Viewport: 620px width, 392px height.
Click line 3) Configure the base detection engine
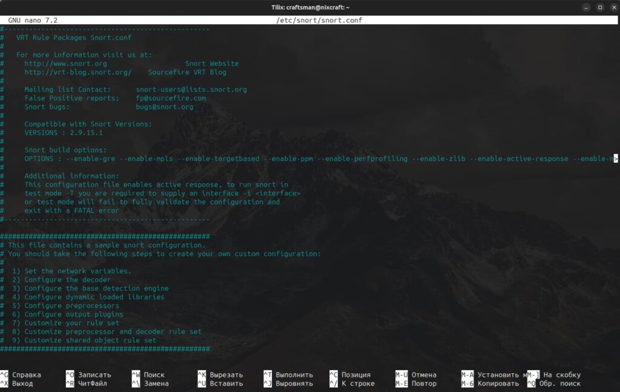[x=90, y=289]
